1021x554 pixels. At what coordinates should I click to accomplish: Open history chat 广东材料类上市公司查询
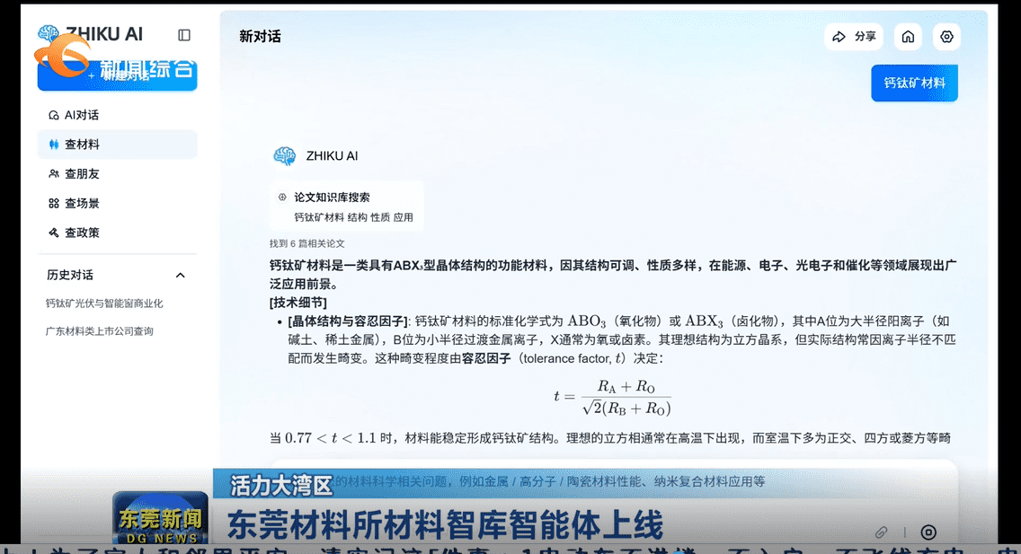point(100,331)
